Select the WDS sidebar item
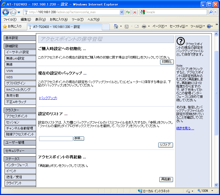This screenshot has height=195, width=220. pyautogui.click(x=20, y=77)
